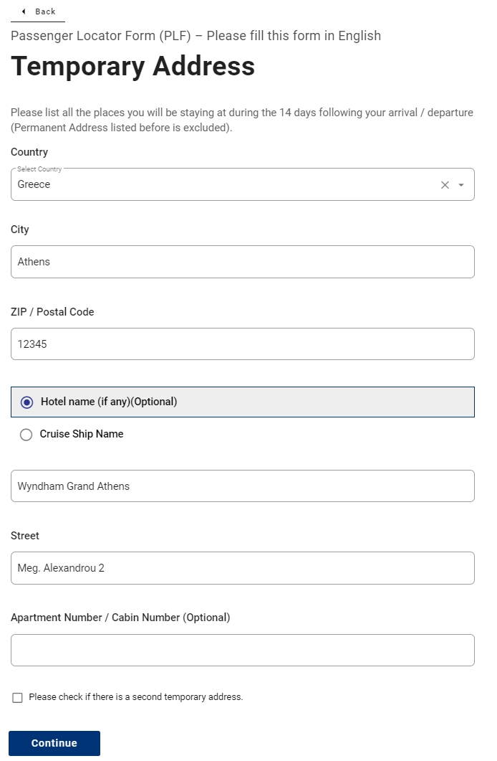Image resolution: width=497 pixels, height=761 pixels.
Task: Edit the Wyndham Grand Athens hotel field
Action: 242,486
